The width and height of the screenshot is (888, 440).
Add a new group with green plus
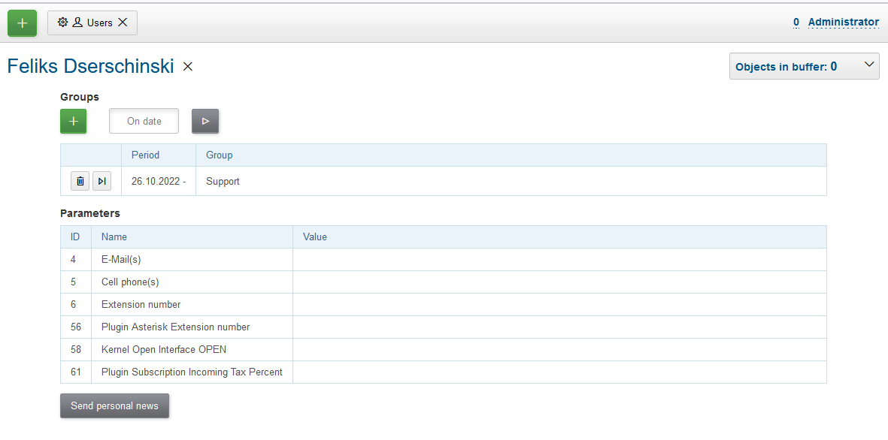pyautogui.click(x=74, y=121)
